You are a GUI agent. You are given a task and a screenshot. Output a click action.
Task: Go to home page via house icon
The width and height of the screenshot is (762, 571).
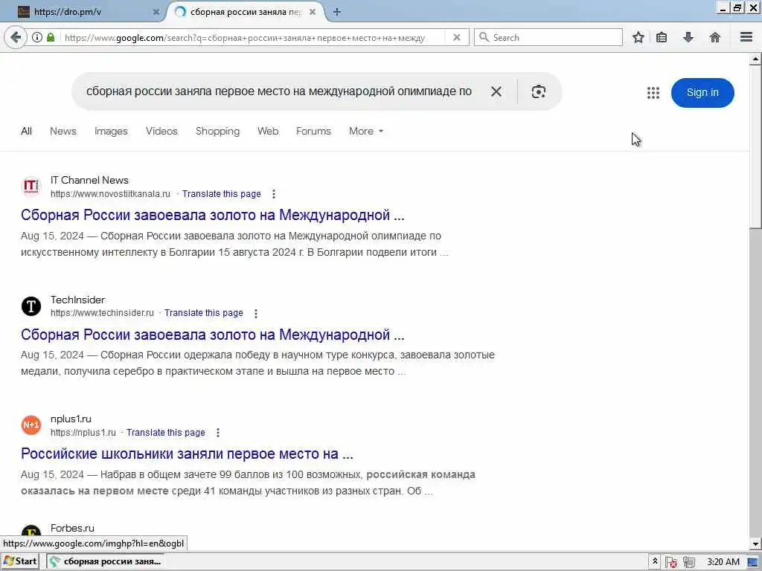715,37
